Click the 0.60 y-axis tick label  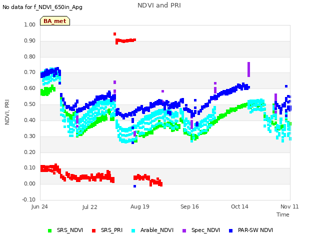(30, 88)
